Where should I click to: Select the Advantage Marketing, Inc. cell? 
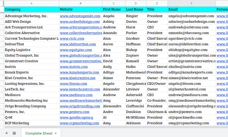tap(32, 16)
